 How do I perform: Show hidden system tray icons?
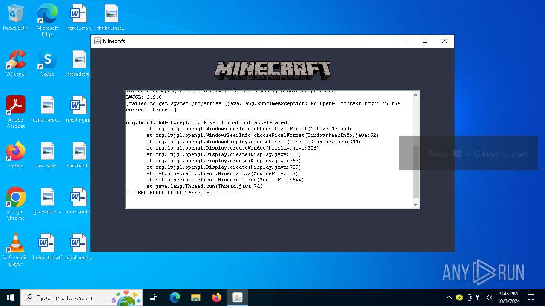pos(449,297)
